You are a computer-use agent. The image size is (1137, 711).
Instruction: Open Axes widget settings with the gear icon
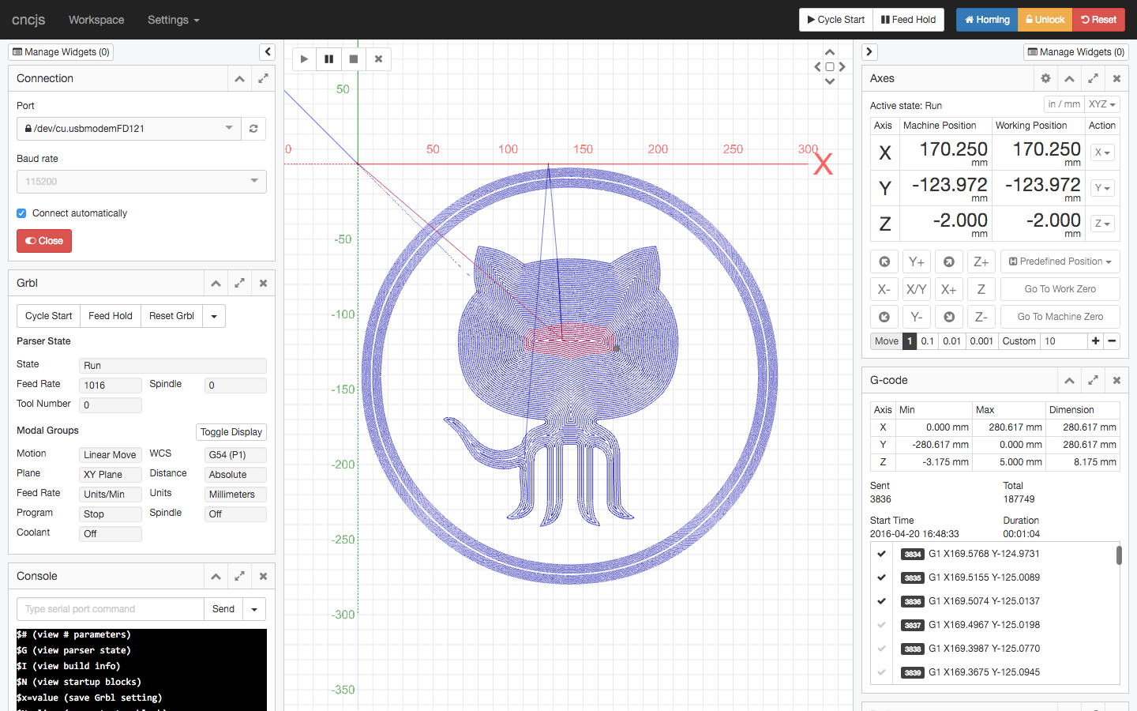click(1045, 78)
